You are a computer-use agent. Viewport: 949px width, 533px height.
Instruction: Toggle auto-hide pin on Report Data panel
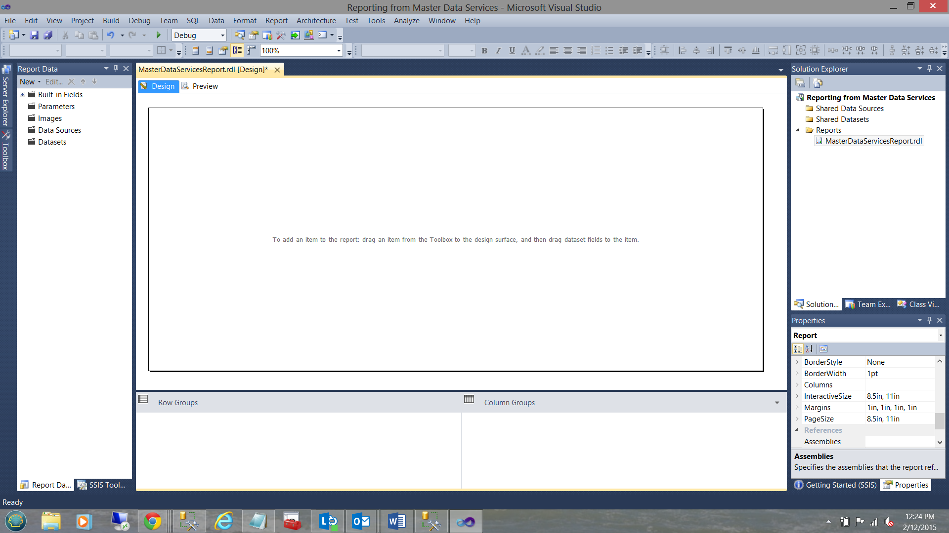point(116,69)
